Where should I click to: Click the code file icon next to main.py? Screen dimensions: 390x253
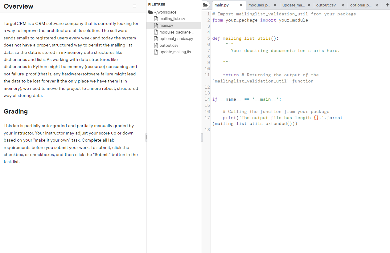tap(156, 25)
